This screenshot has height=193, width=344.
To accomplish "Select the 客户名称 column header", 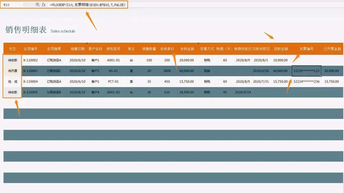I will pyautogui.click(x=96, y=49).
